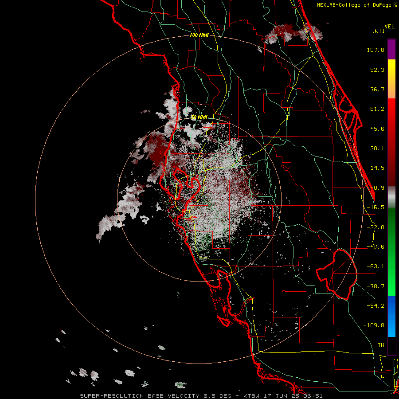Pick the purple segment of the velocity color bar
This screenshot has width=399, height=399.
391,49
